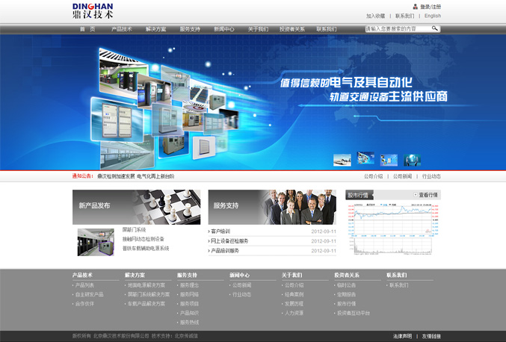The height and width of the screenshot is (342, 506).
Task: Click footer link 产品知识
Action: pos(189,314)
